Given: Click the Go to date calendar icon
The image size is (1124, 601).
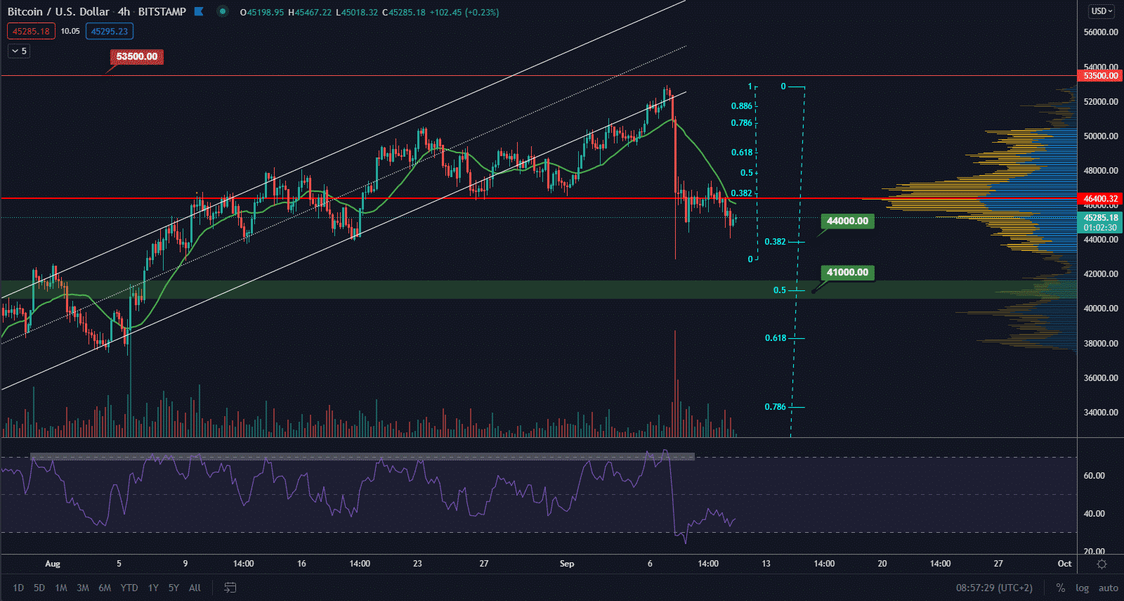Looking at the screenshot, I should [230, 588].
